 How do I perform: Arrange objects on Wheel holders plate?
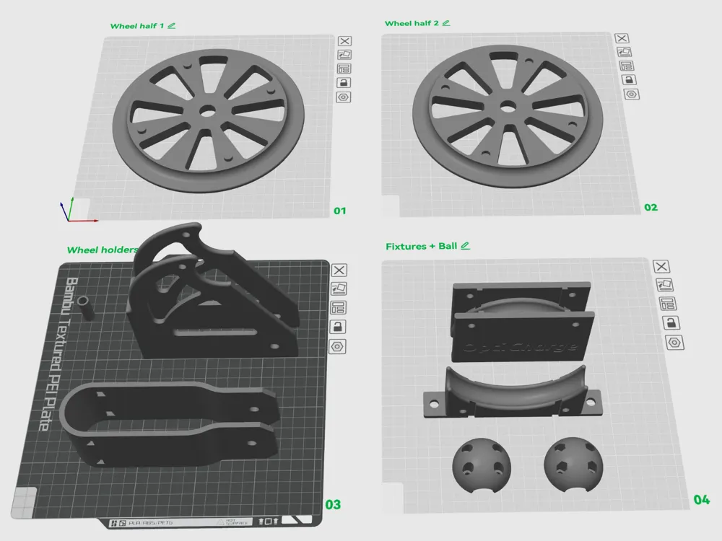tap(338, 308)
